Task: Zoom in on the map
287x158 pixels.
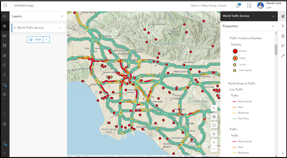Action: [214, 142]
